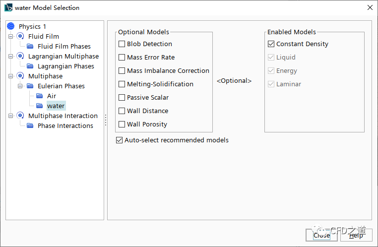Click the vertical panel splitter handle
Viewport: 378px width, 247px height.
(106, 120)
